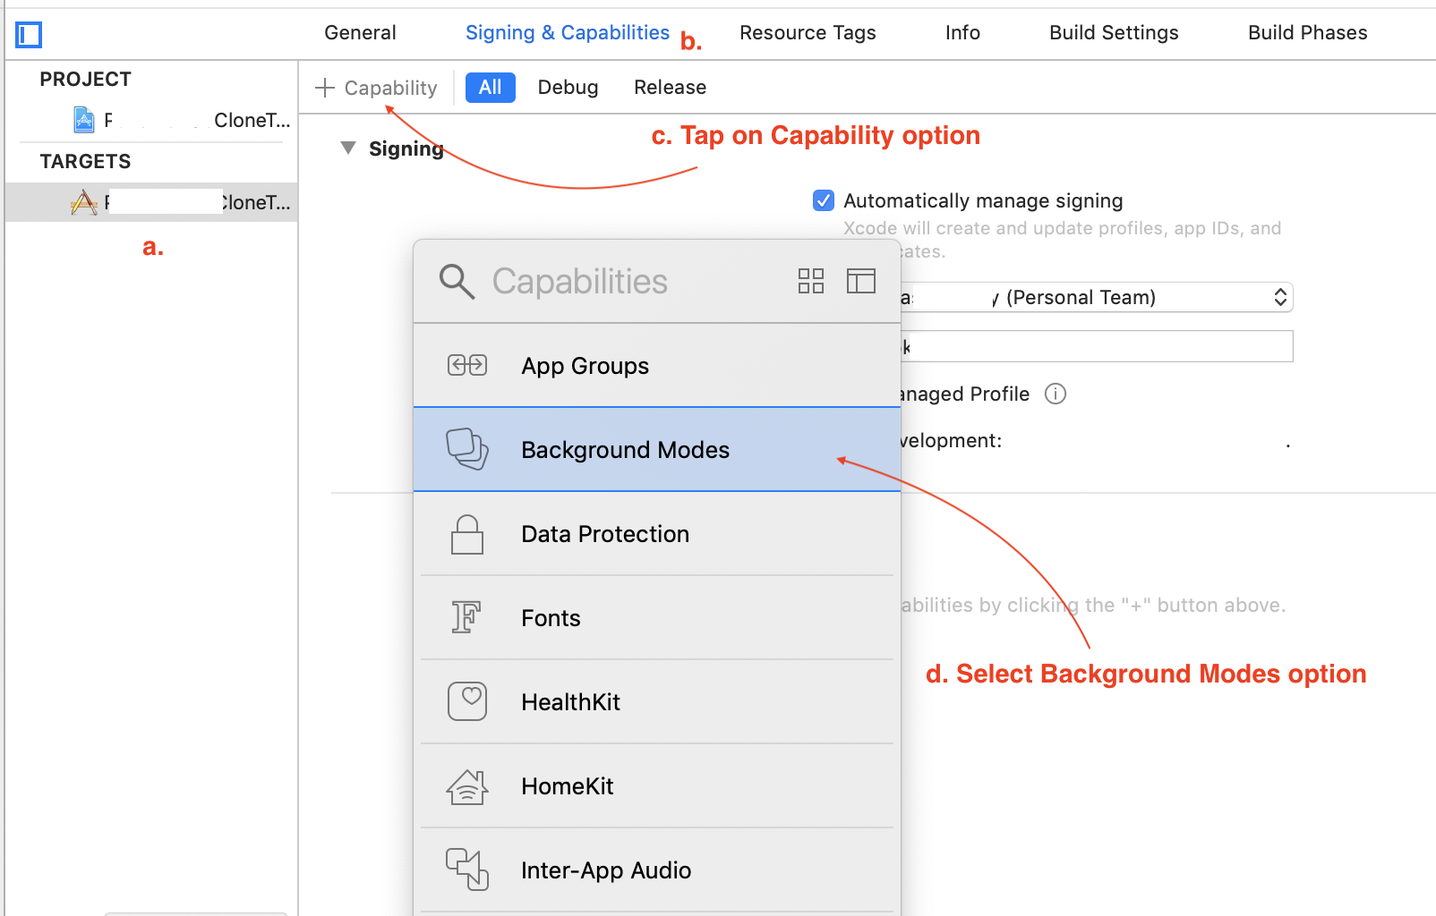This screenshot has width=1436, height=916.
Task: Click the HealthKit heart icon
Action: click(467, 701)
